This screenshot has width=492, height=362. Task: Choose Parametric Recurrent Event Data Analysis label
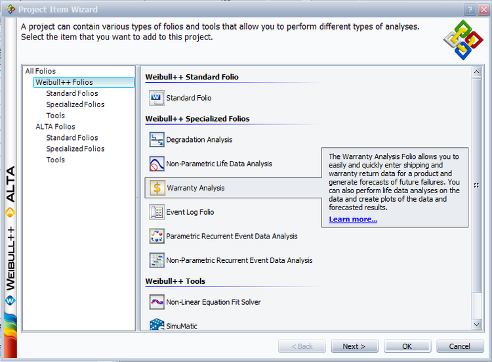(232, 237)
